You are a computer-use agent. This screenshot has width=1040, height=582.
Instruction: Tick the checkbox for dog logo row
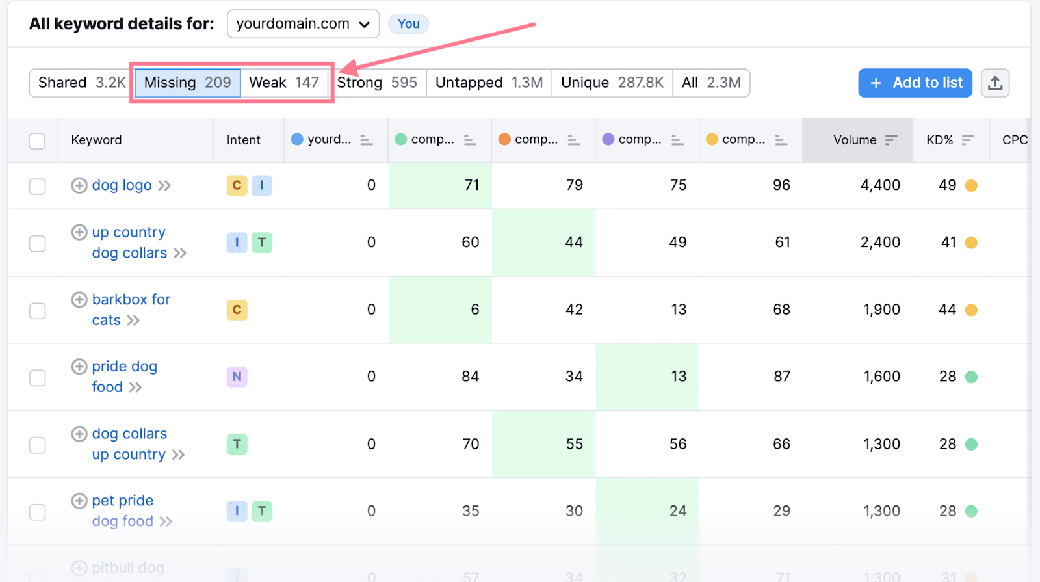coord(37,186)
